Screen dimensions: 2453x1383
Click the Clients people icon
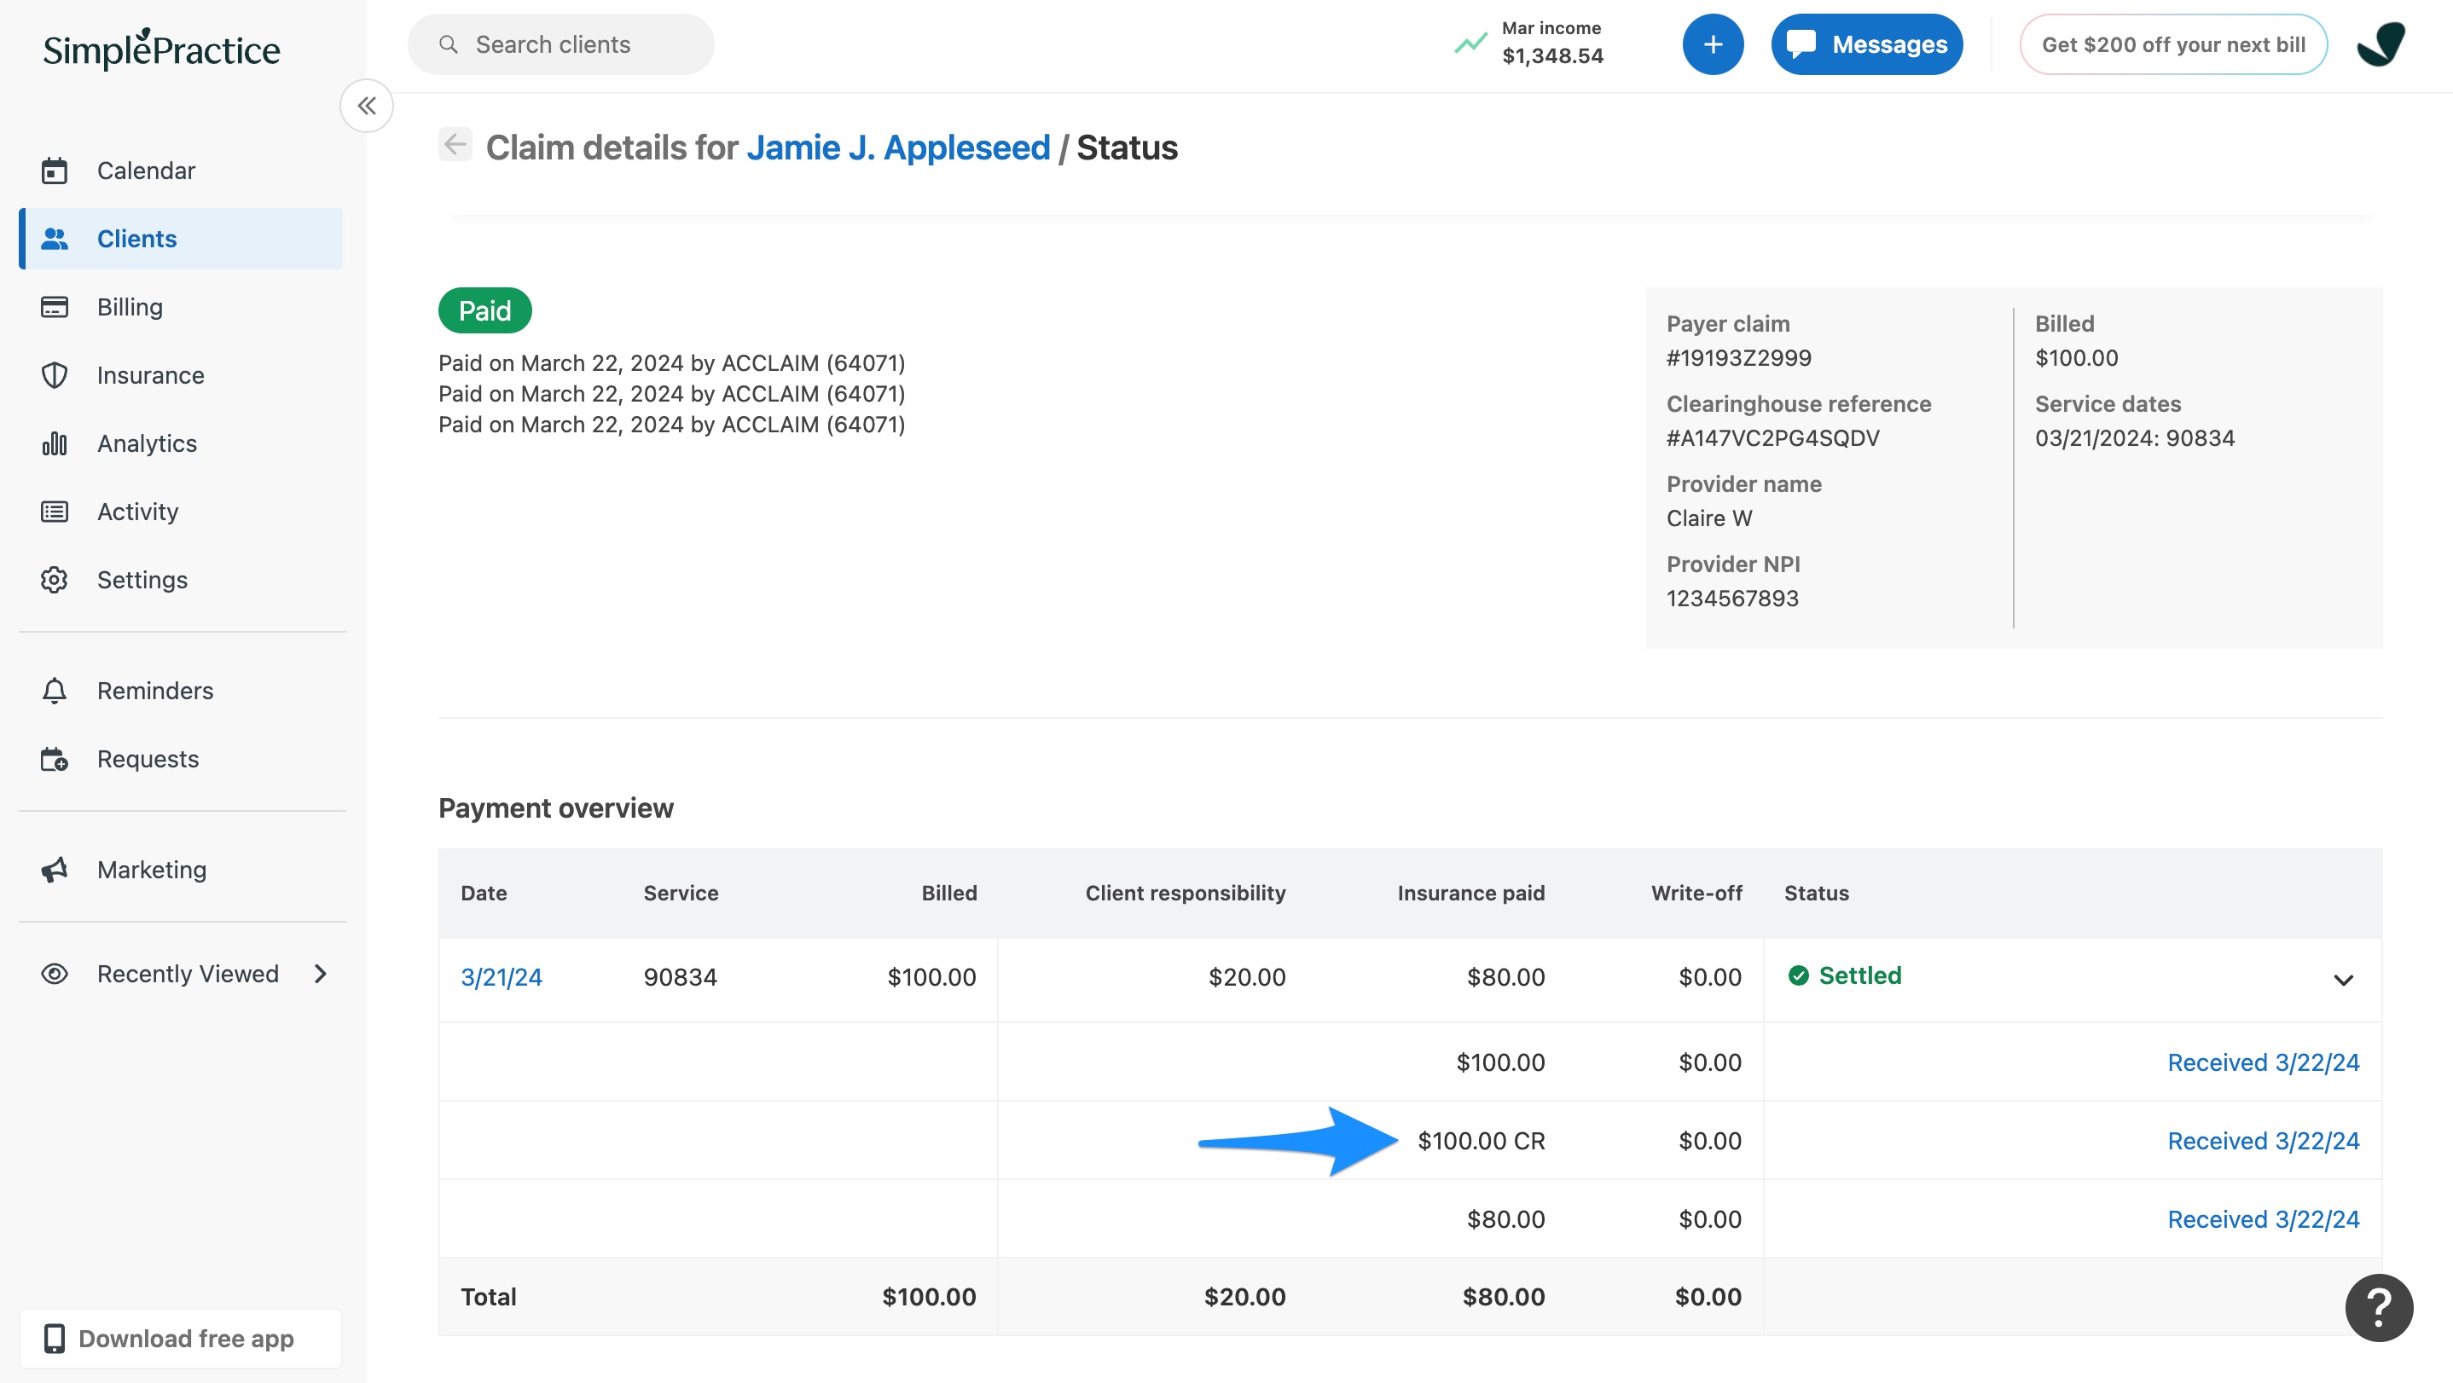click(x=55, y=239)
